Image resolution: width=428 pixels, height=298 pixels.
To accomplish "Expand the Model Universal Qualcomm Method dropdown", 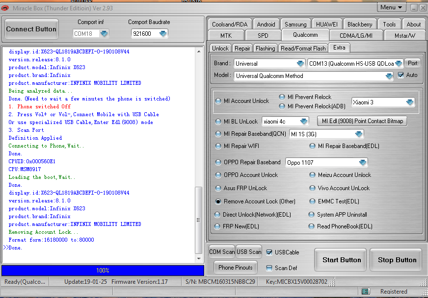I will (389, 76).
